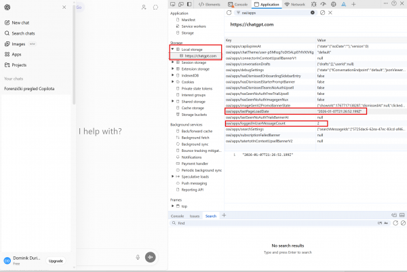407x272 pixels.
Task: Open the Issues tab in the drawer
Action: (x=195, y=216)
